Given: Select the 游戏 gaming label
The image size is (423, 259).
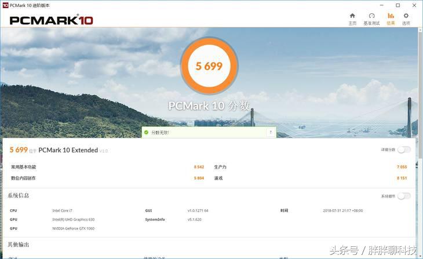Looking at the screenshot, I should 218,178.
